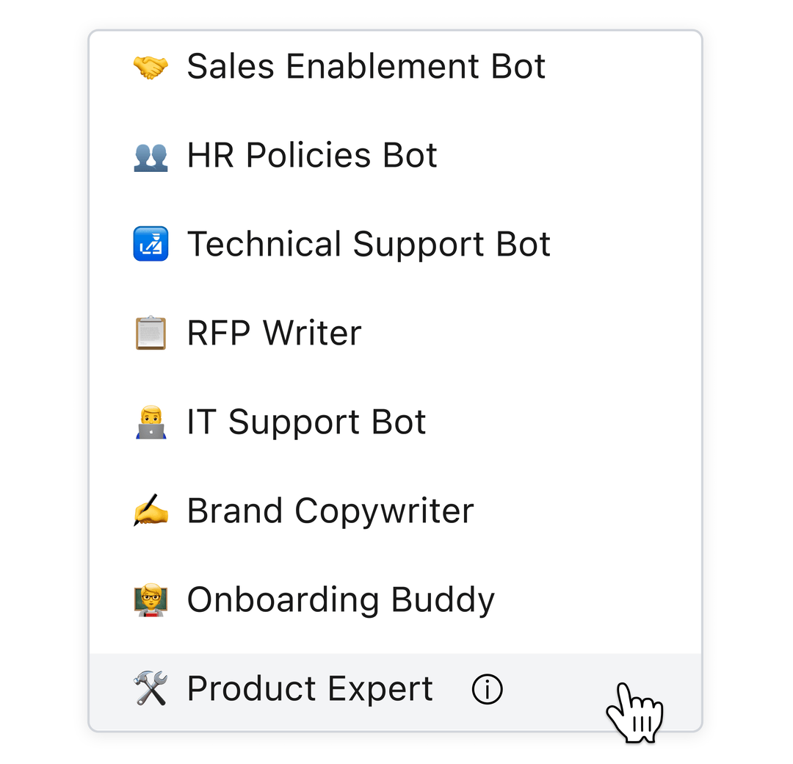
Task: Click the writing hand icon beside Brand Copywriter
Action: pos(151,511)
